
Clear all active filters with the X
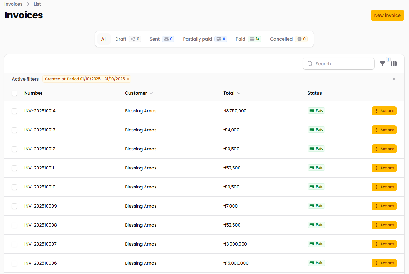coord(394,79)
